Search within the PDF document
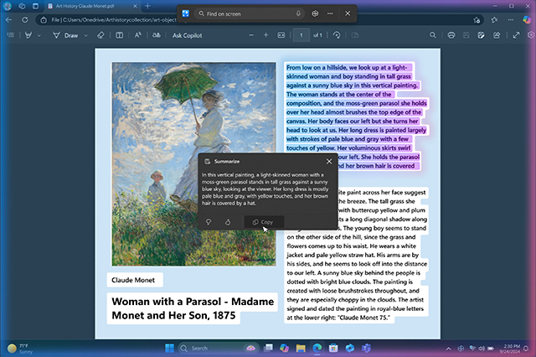 point(433,35)
